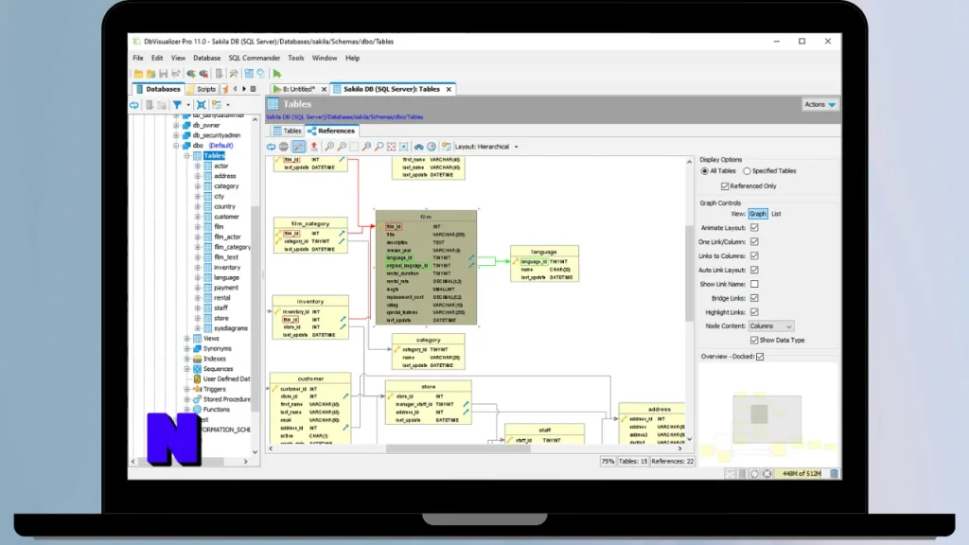Click right arrow to scroll side tabs

[x=244, y=89]
